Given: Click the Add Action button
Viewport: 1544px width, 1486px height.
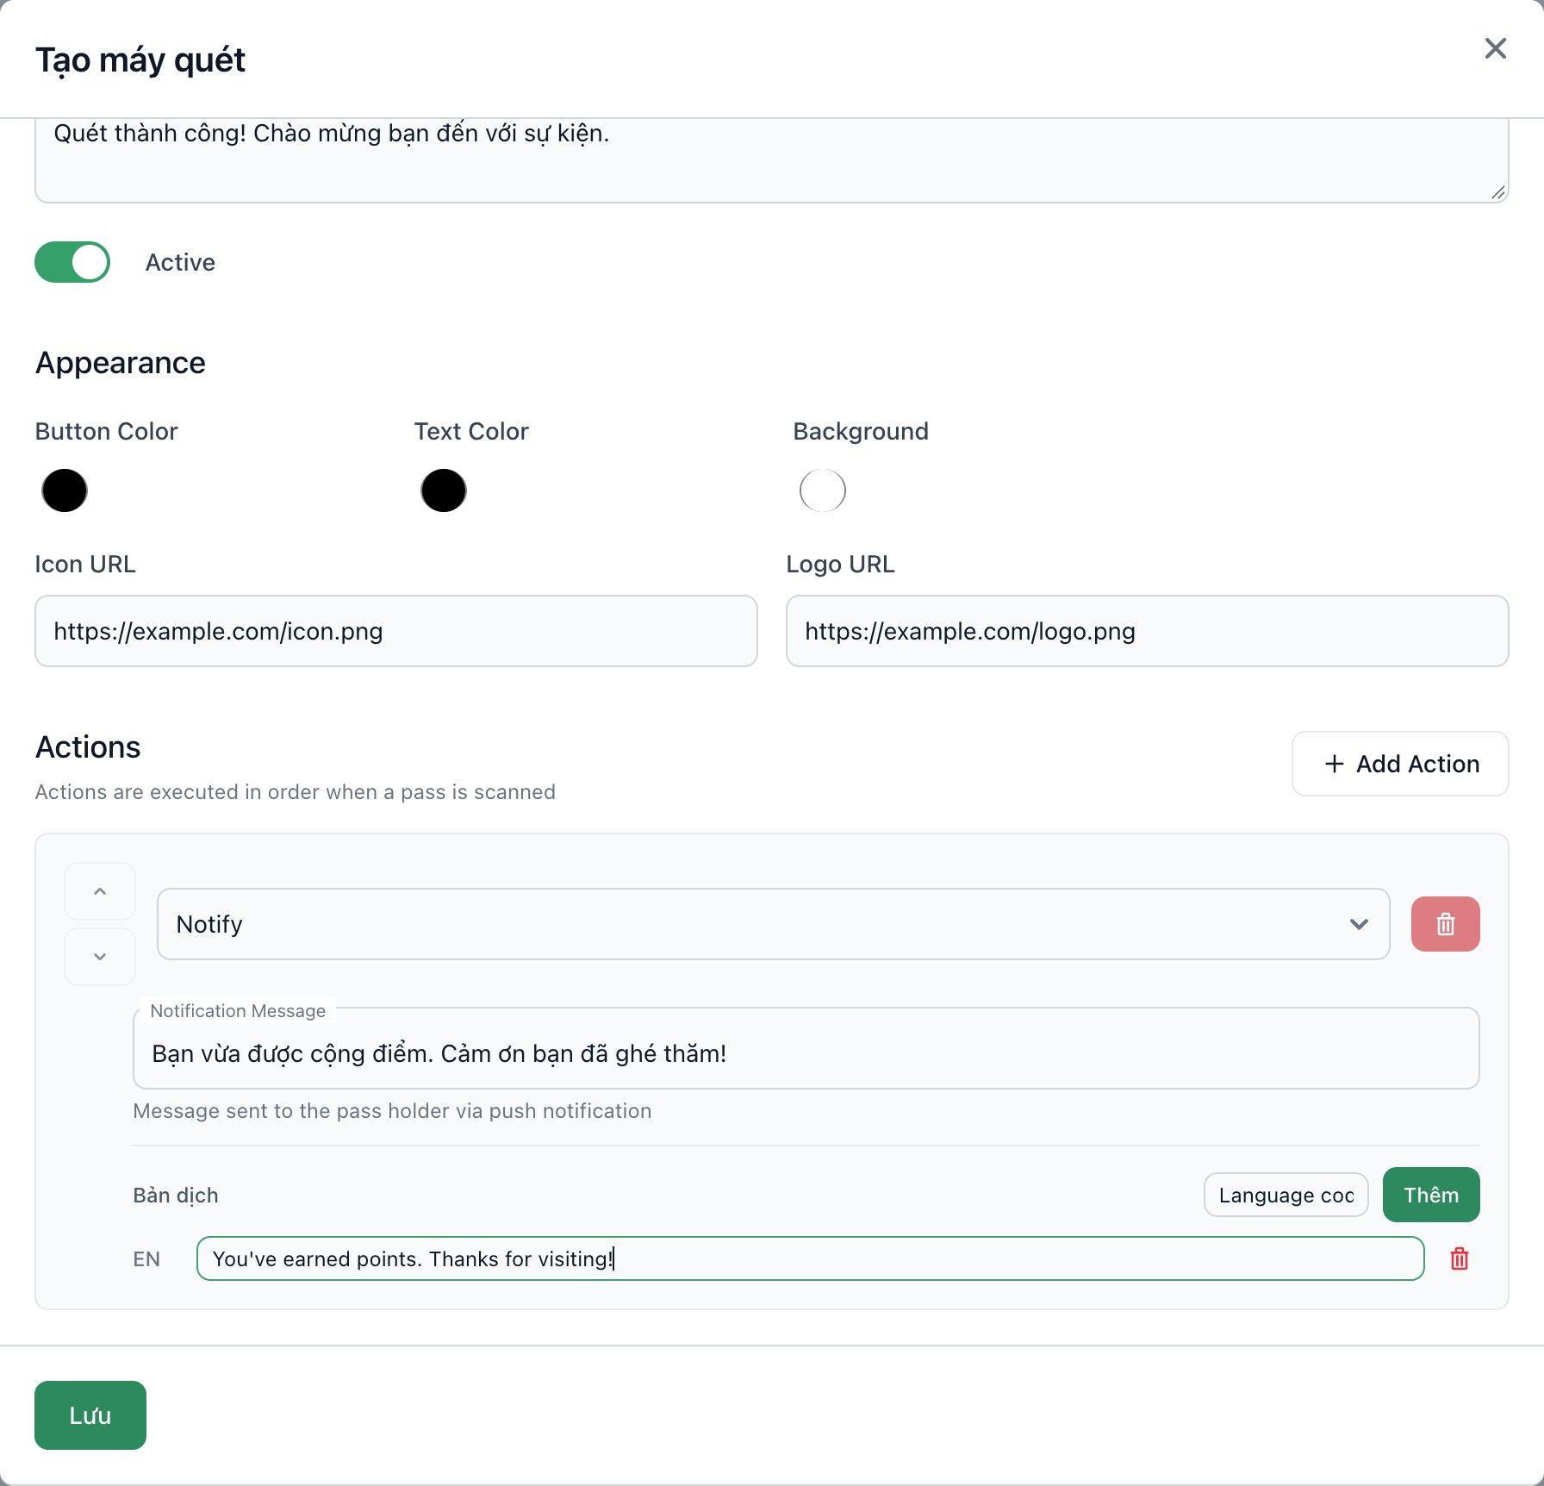Looking at the screenshot, I should pos(1400,764).
